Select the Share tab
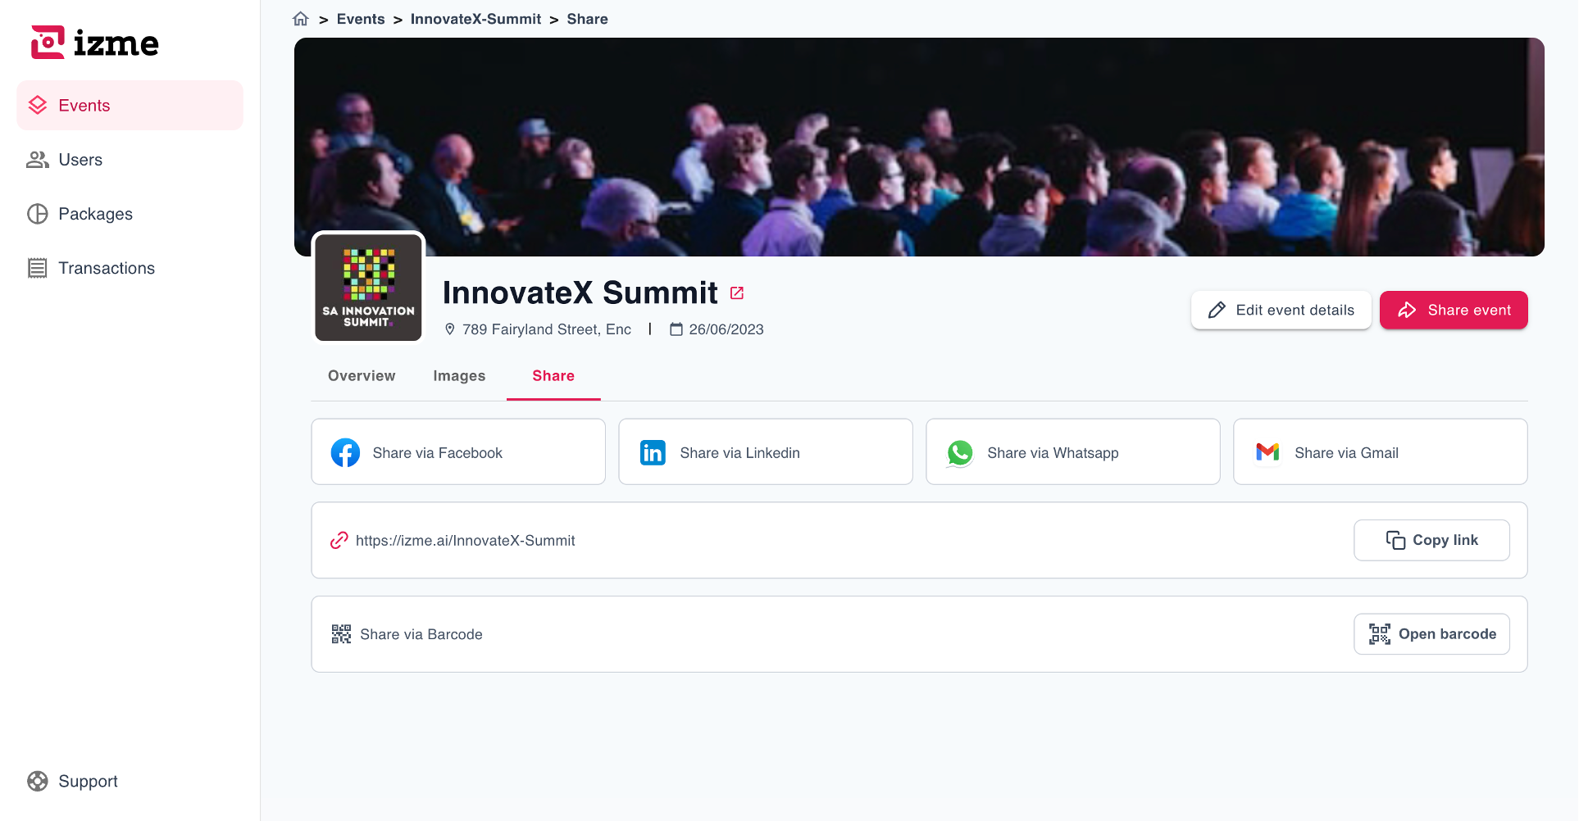 tap(553, 376)
